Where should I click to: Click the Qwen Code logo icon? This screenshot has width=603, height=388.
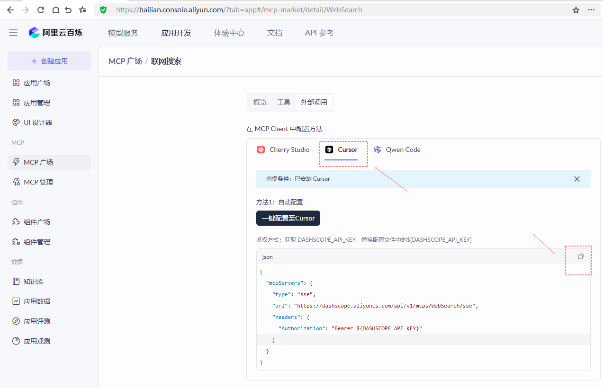click(378, 150)
